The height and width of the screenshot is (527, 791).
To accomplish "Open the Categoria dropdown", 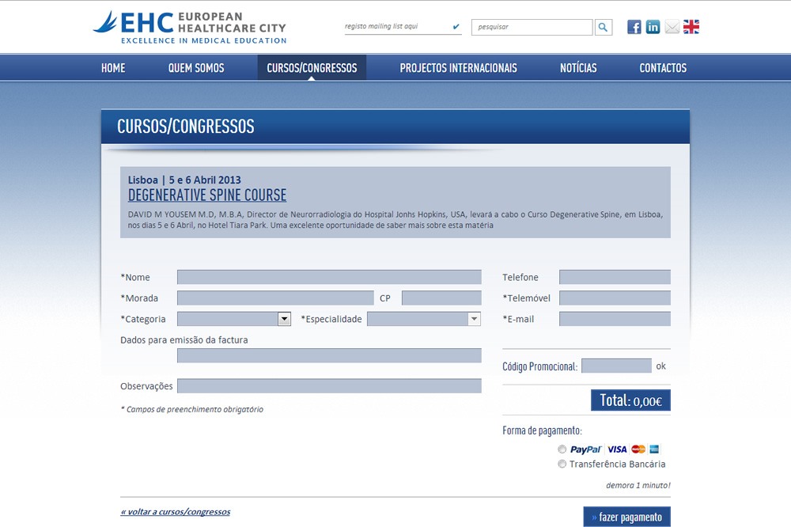I will [234, 319].
